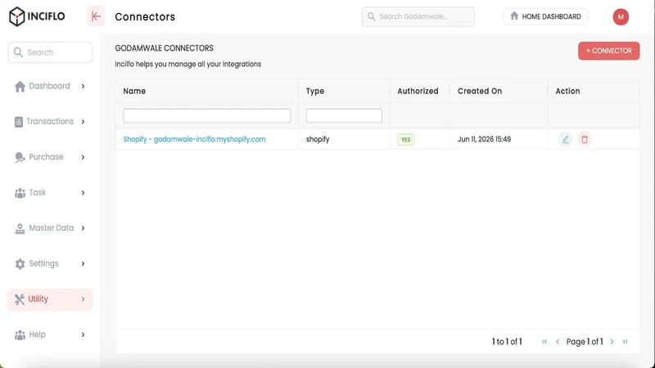Focus the sidebar Search field
Screen dimensions: 655x368
[x=50, y=52]
